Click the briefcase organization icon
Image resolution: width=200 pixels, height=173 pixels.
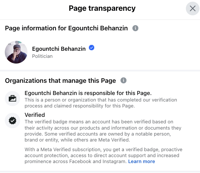(x=12, y=98)
